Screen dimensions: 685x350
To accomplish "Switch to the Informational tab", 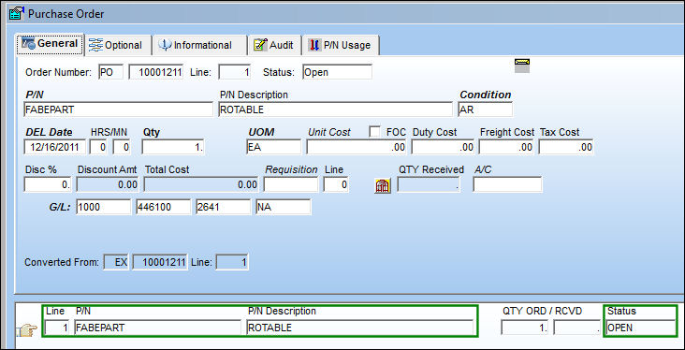I will click(198, 45).
